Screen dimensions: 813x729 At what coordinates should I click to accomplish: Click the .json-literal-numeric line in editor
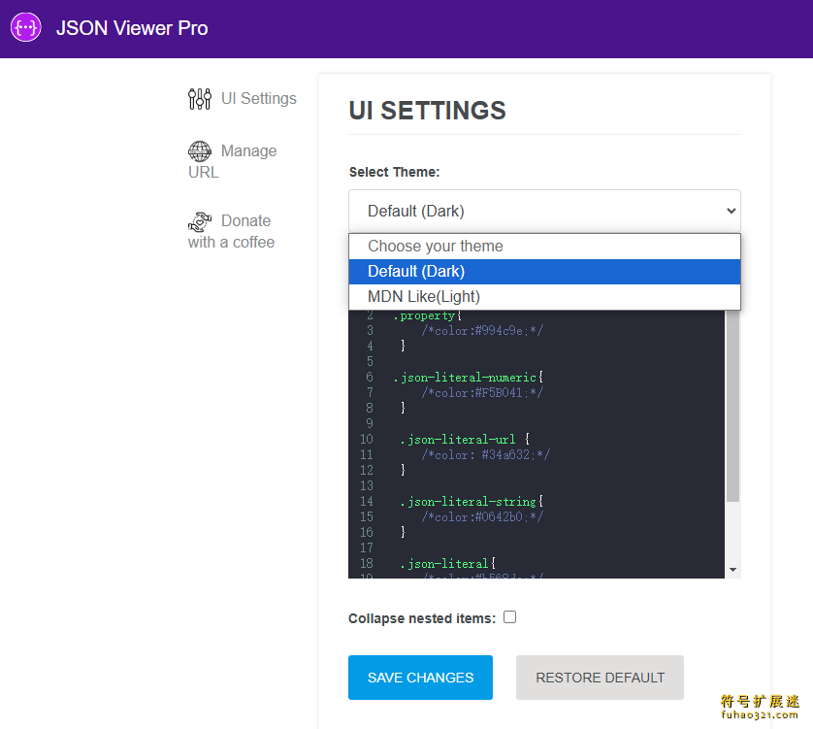(x=469, y=378)
